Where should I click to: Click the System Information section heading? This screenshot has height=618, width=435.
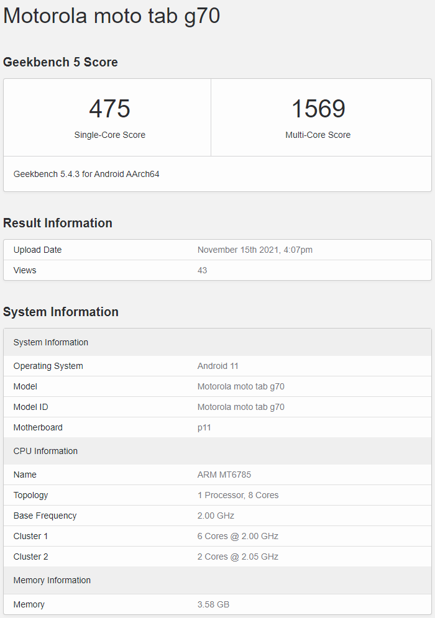coord(60,312)
